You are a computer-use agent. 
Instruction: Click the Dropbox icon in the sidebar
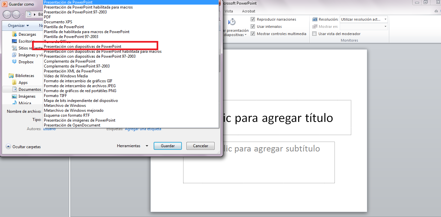[14, 62]
